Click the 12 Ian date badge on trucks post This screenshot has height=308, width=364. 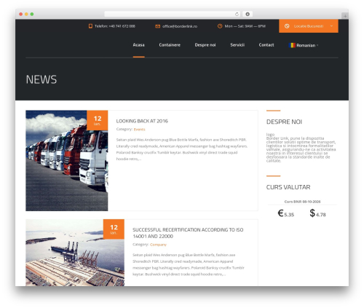coord(98,120)
